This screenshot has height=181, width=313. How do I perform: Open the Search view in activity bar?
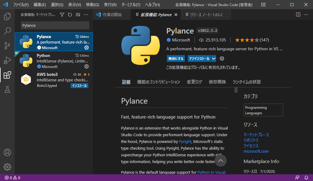[7, 31]
